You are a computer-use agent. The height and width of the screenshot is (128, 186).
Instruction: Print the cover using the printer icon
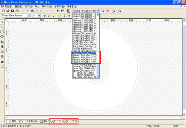17,11
